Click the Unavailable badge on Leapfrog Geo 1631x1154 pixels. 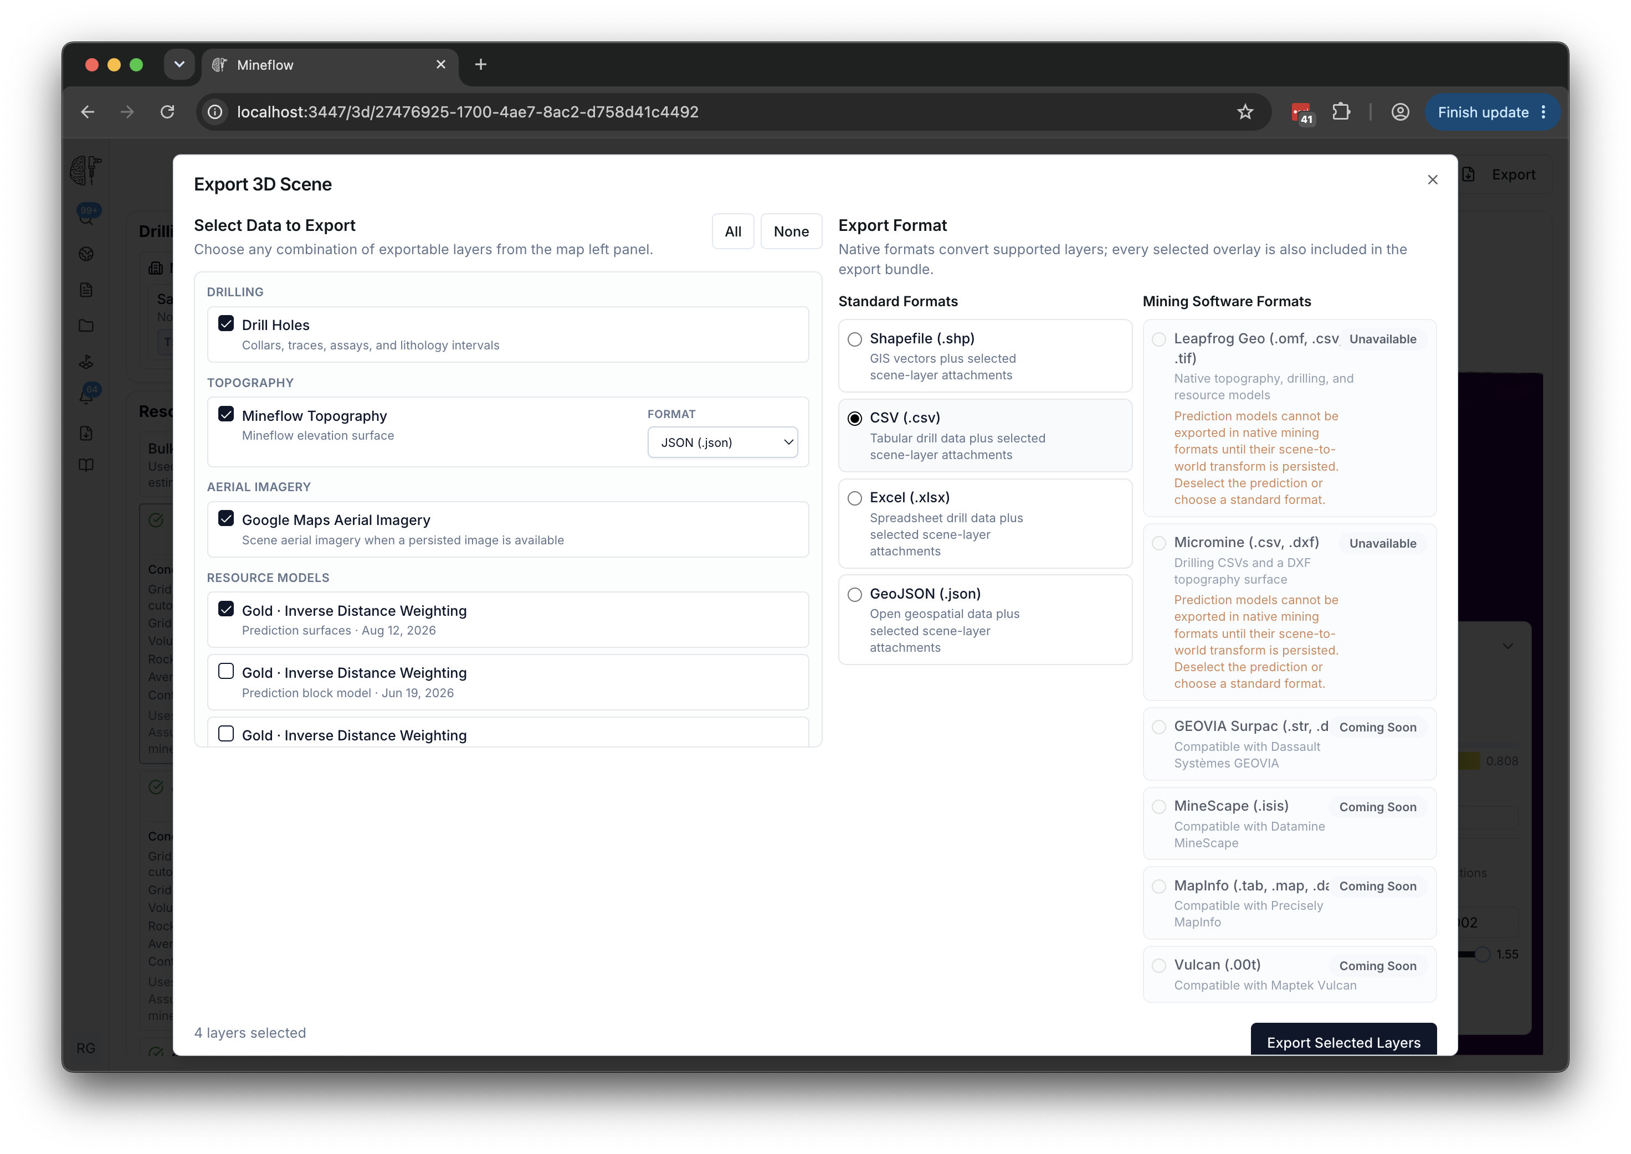[x=1383, y=339]
